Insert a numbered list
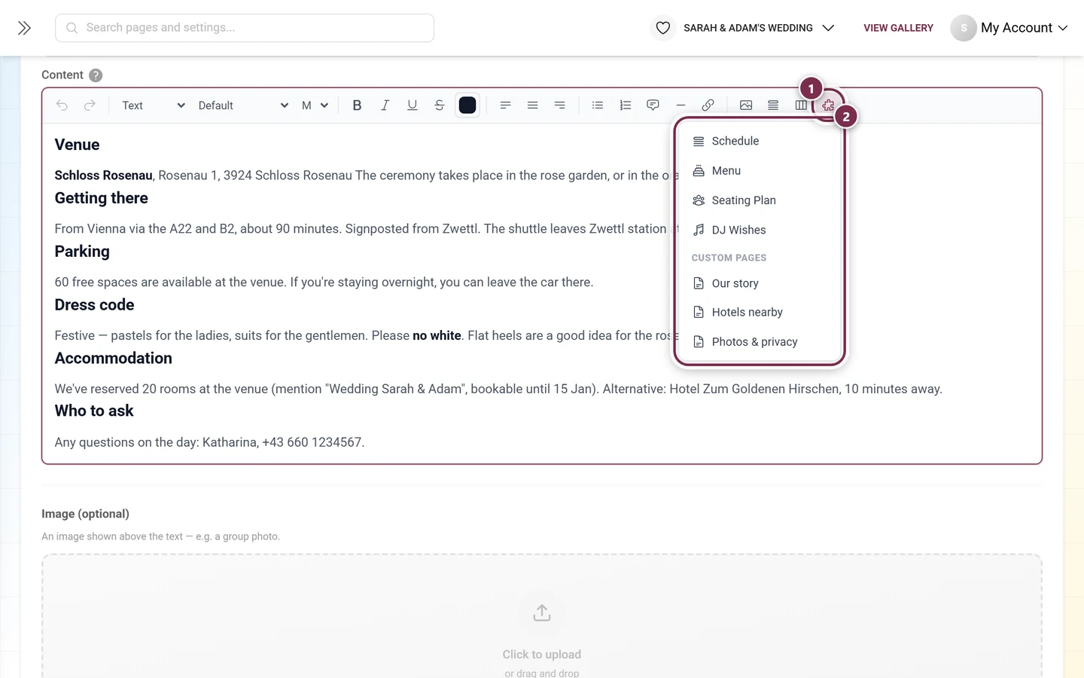This screenshot has height=678, width=1084. point(625,105)
